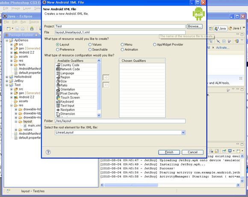The height and width of the screenshot is (197, 248).
Task: Click the Android 2.2 library icon under Test
Action: [16, 97]
